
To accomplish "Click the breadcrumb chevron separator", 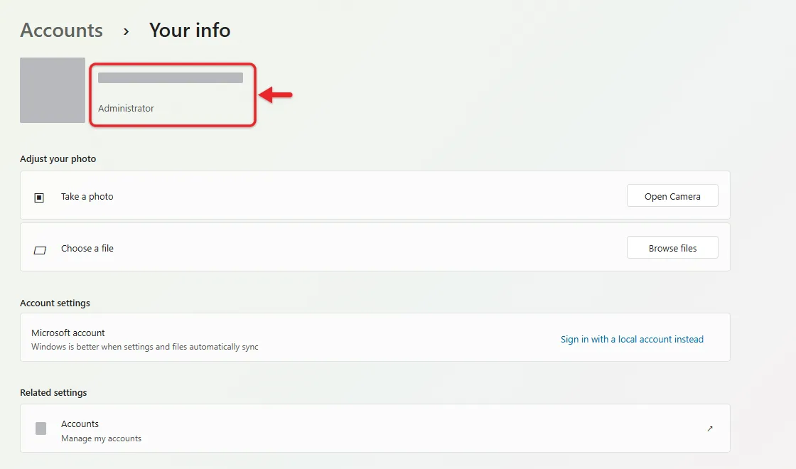I will 126,31.
